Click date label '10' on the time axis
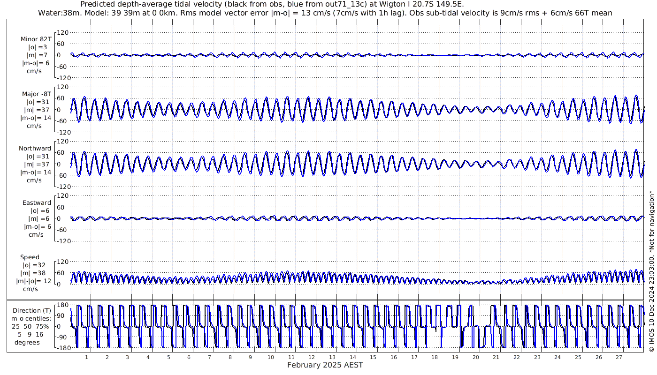This screenshot has height=375, width=657. (271, 357)
